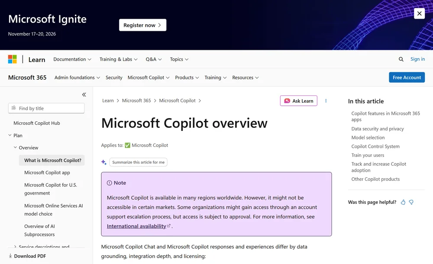Click the Microsoft 365 product title

pos(27,78)
